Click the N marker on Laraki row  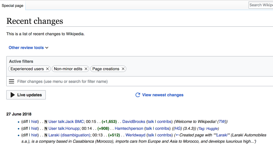pyautogui.click(x=46, y=135)
